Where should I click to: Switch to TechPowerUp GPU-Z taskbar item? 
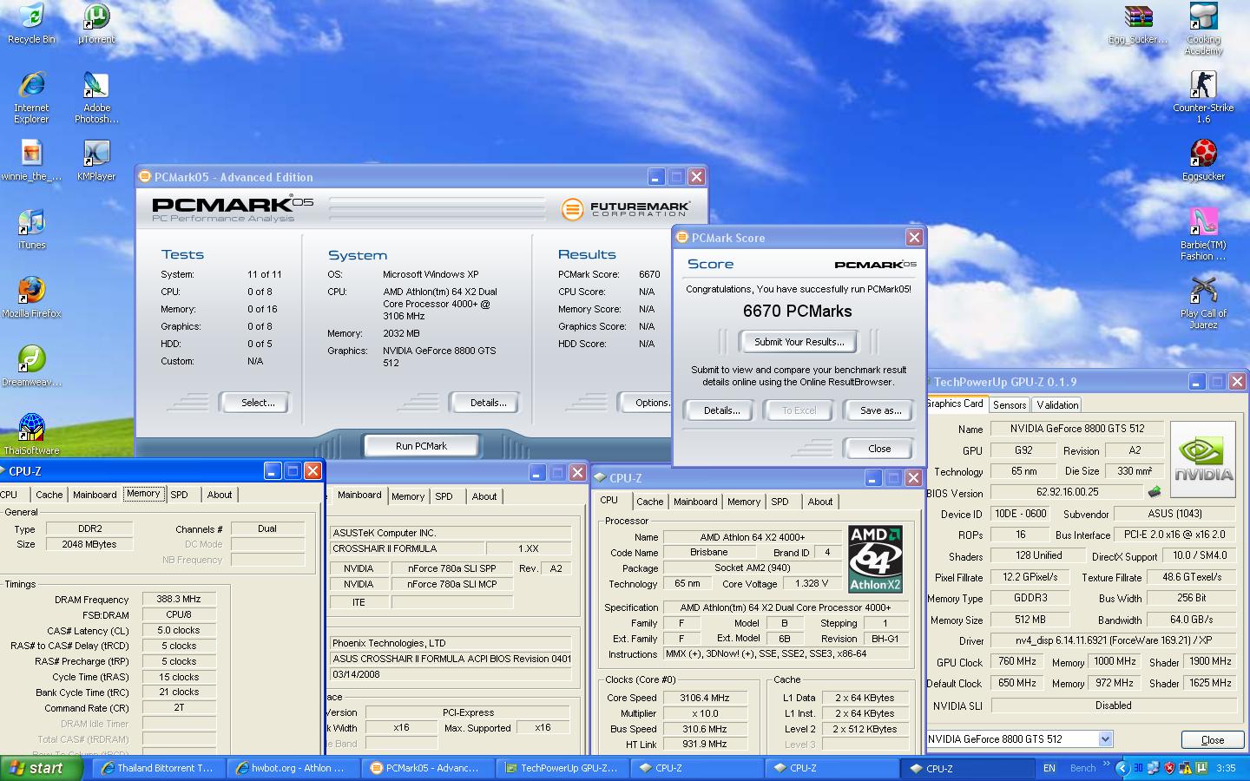562,768
